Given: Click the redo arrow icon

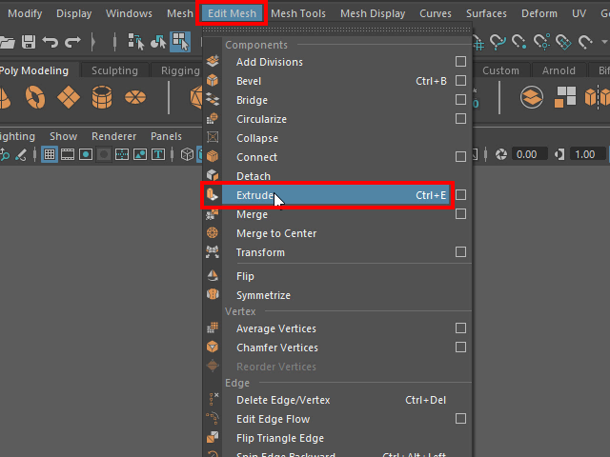Looking at the screenshot, I should 73,42.
